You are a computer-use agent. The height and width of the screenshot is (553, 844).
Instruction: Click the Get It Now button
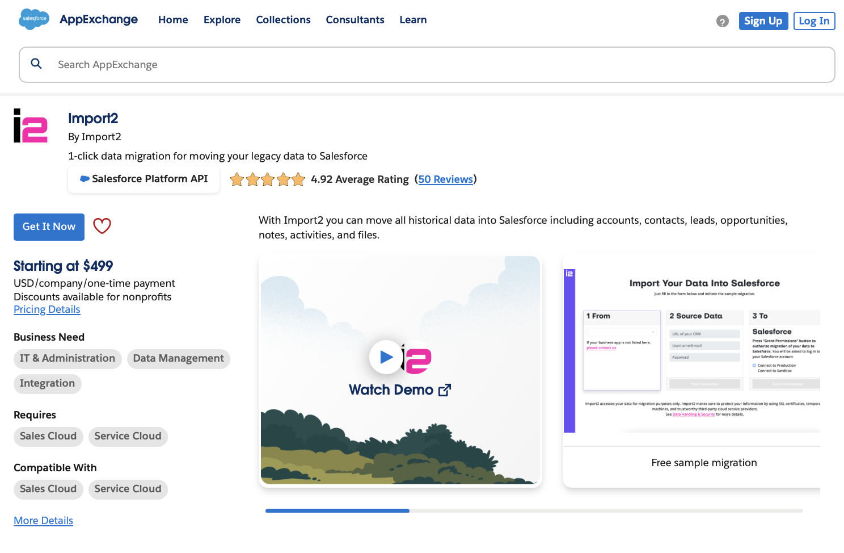tap(49, 227)
